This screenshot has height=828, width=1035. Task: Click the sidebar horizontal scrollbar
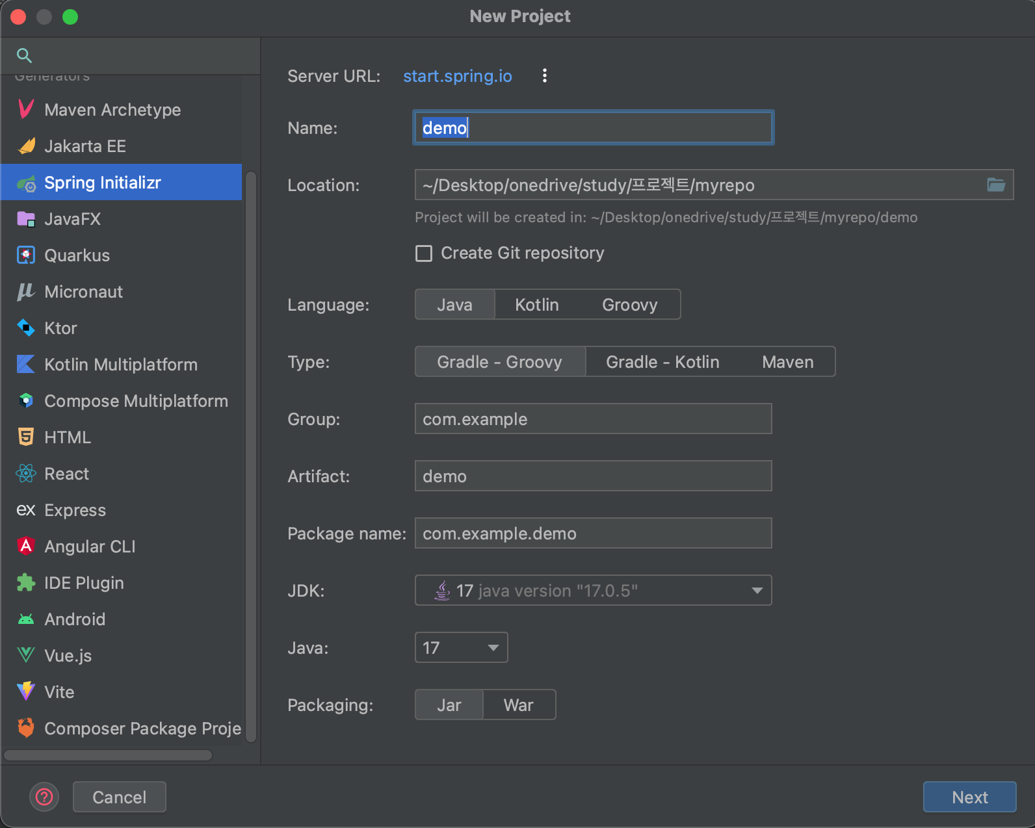click(x=108, y=755)
